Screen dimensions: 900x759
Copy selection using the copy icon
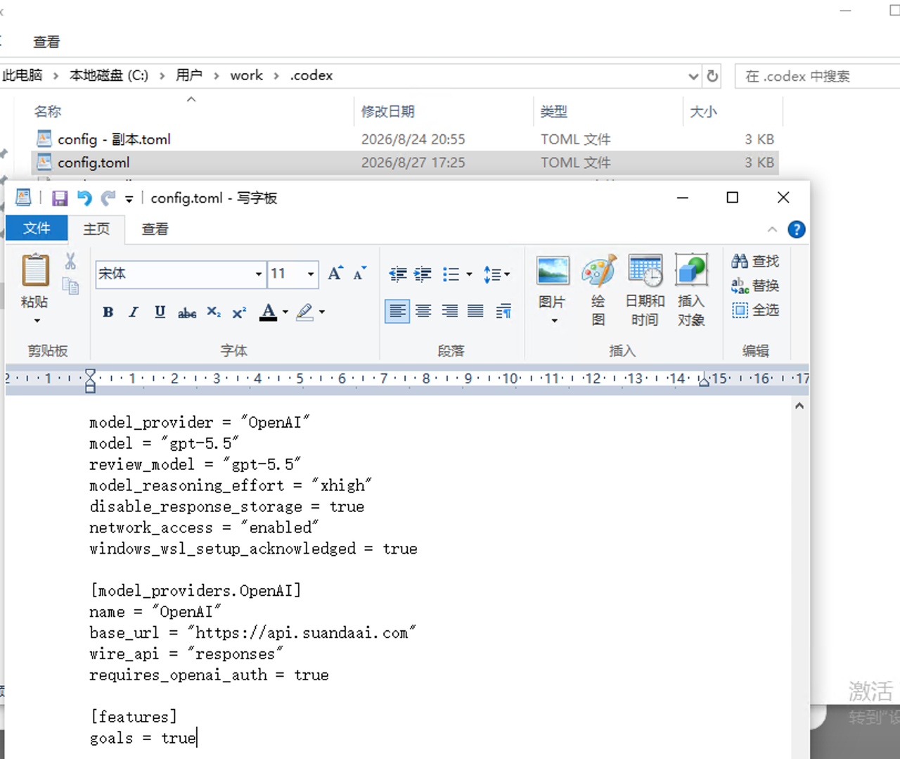(70, 286)
